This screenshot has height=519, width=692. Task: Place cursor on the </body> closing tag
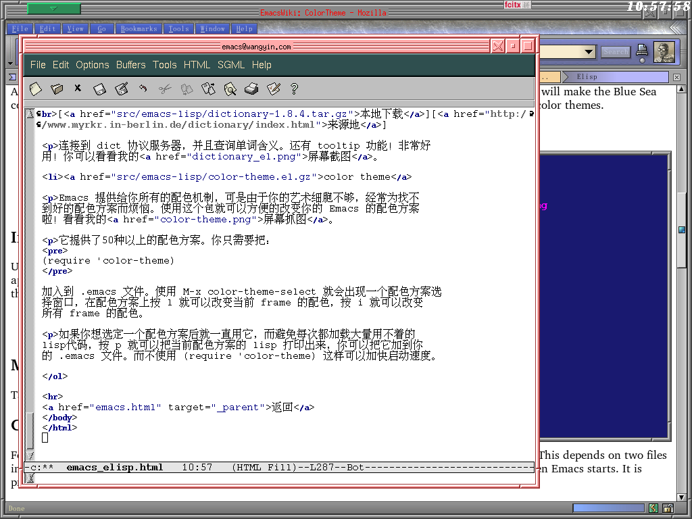(59, 418)
